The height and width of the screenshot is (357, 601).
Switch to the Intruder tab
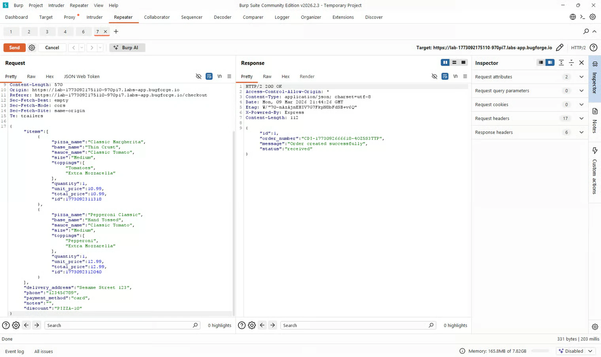click(94, 17)
